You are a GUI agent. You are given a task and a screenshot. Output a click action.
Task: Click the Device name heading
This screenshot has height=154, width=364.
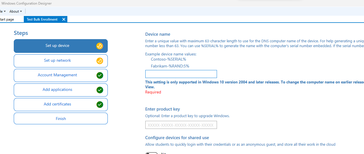(x=158, y=34)
